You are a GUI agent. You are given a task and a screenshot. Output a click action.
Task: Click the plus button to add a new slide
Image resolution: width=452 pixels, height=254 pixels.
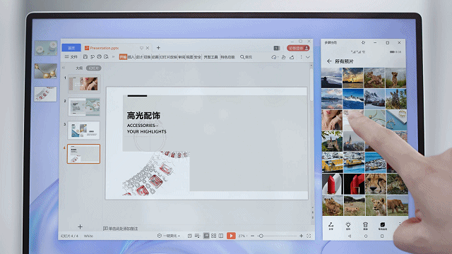click(x=80, y=227)
